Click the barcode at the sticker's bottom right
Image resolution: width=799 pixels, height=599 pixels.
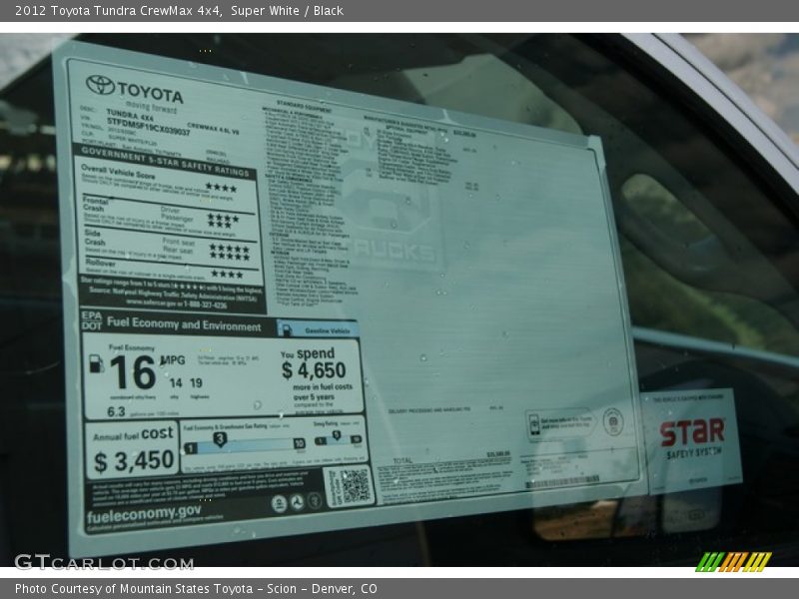pos(562,481)
